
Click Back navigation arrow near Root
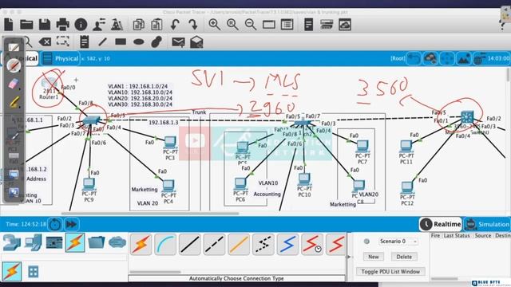pyautogui.click(x=414, y=58)
